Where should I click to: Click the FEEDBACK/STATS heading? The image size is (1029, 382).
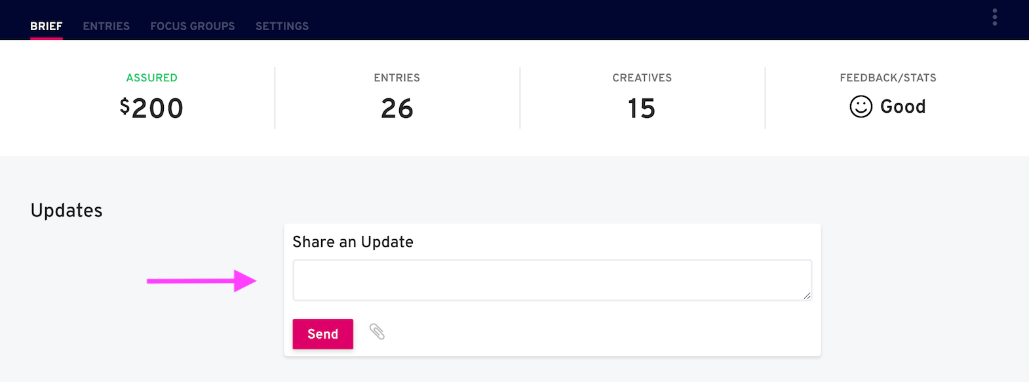pos(887,77)
